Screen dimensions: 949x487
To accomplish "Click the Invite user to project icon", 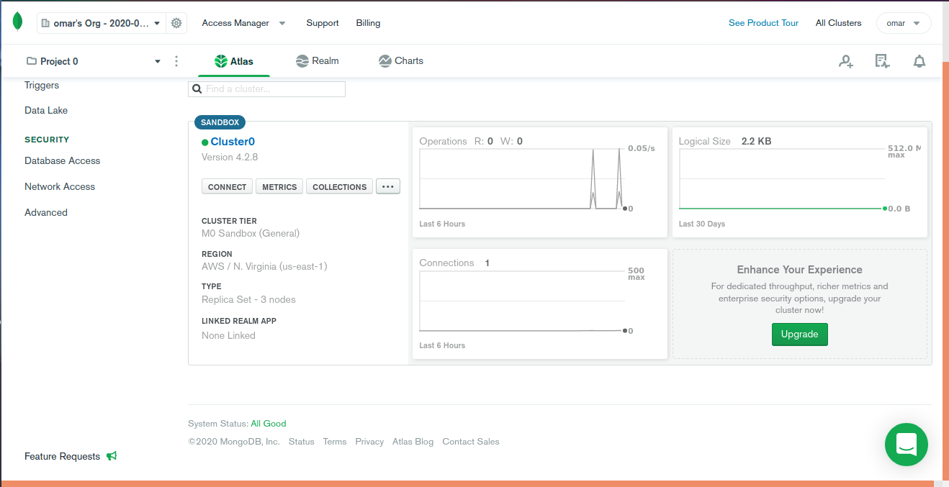I will 846,61.
